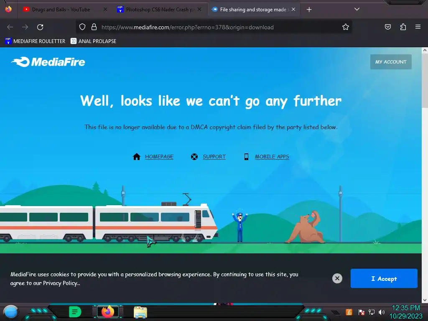Bookmark this page with the star icon
This screenshot has width=428, height=321.
(346, 27)
